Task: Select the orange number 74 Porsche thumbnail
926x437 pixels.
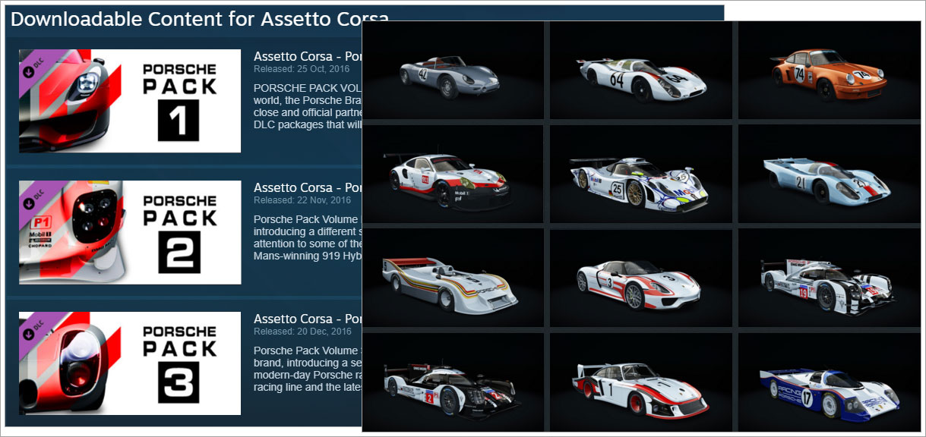Action: [829, 70]
